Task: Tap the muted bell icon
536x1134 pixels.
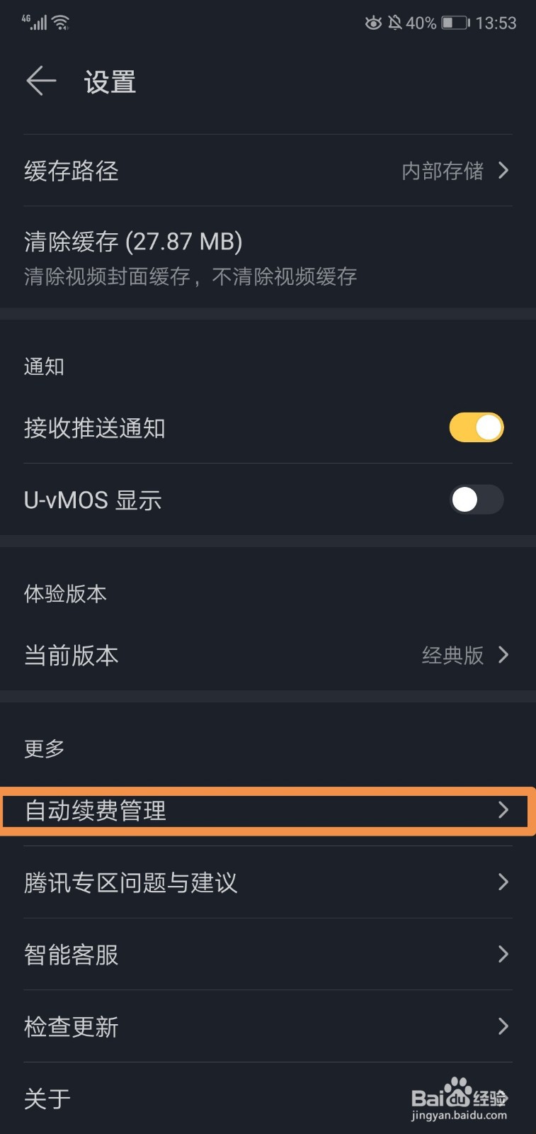Action: coord(395,23)
